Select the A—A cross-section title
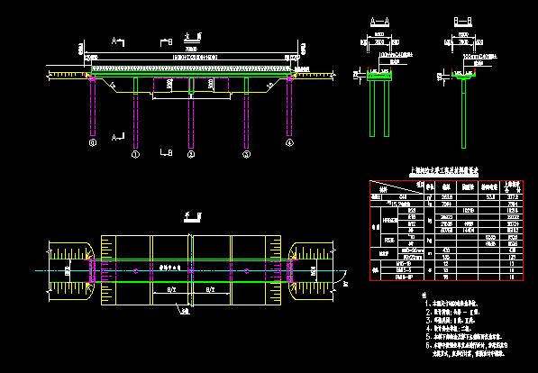Screen dimensions: 538x373 point(379,23)
